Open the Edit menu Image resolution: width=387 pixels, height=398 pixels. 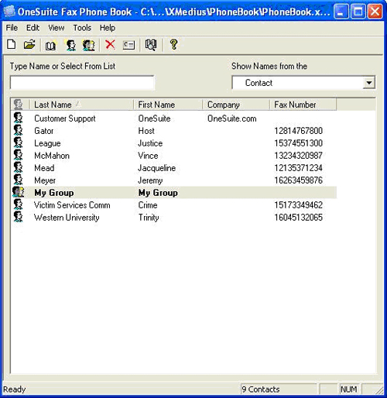click(33, 28)
